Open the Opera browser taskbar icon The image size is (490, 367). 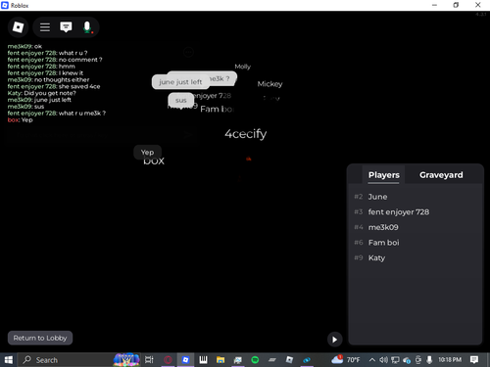click(168, 360)
